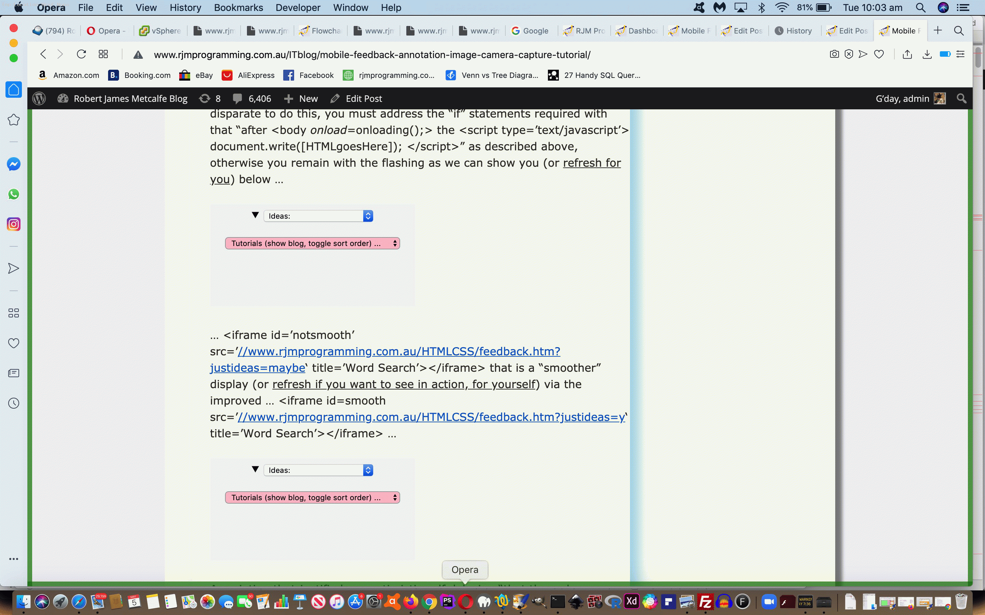Open the 6,406 comments item in admin bar
The width and height of the screenshot is (985, 615).
pyautogui.click(x=251, y=98)
